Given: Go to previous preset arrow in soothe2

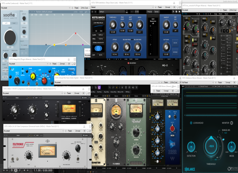Looking at the screenshot, I should 30,12.
